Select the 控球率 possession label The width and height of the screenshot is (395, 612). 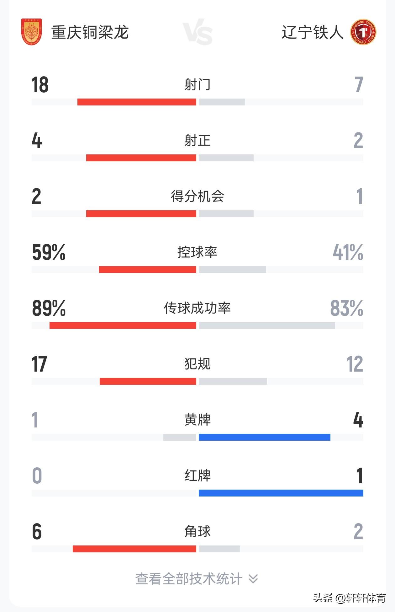(197, 252)
